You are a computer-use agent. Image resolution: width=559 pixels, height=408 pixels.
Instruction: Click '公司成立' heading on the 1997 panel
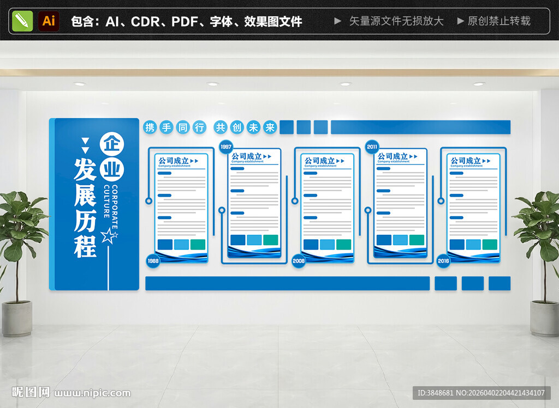click(x=247, y=156)
